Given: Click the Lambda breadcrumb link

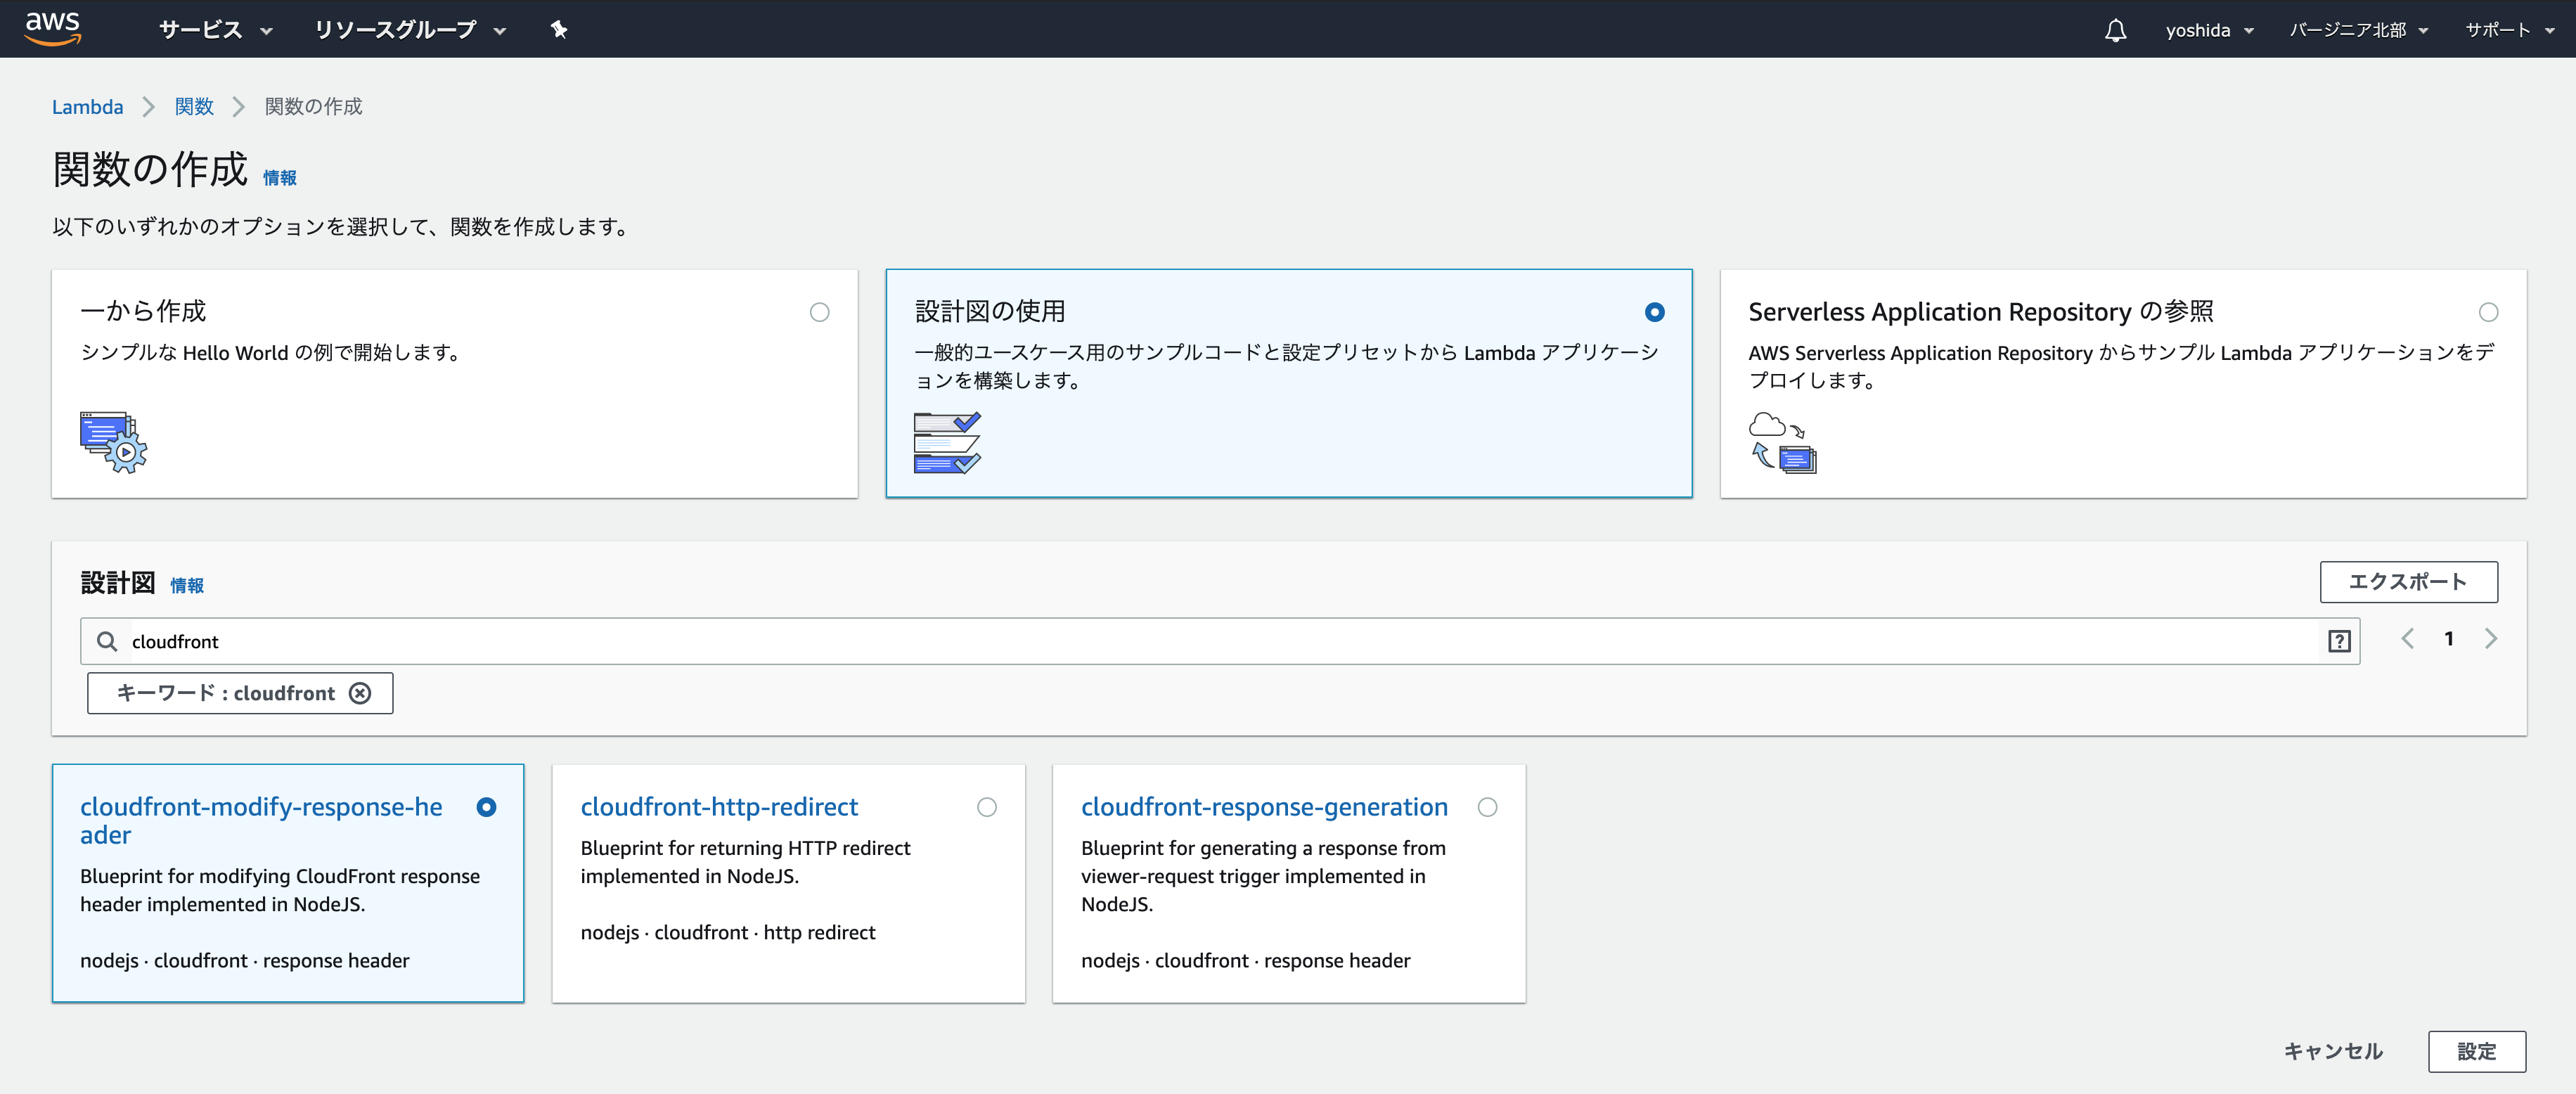Looking at the screenshot, I should pos(88,107).
